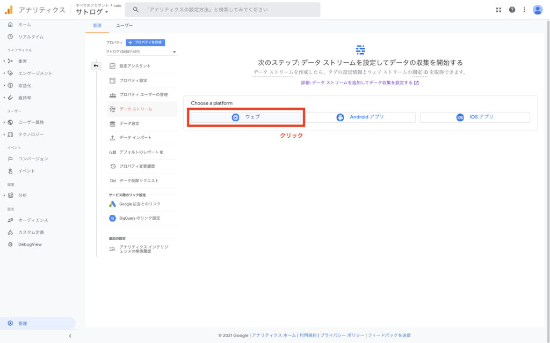Open データ設定
The width and height of the screenshot is (550, 343).
tap(142, 124)
